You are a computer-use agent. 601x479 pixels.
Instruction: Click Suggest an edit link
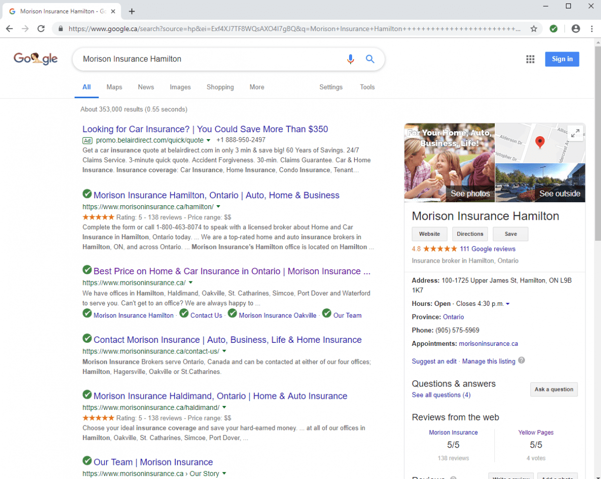tap(434, 361)
